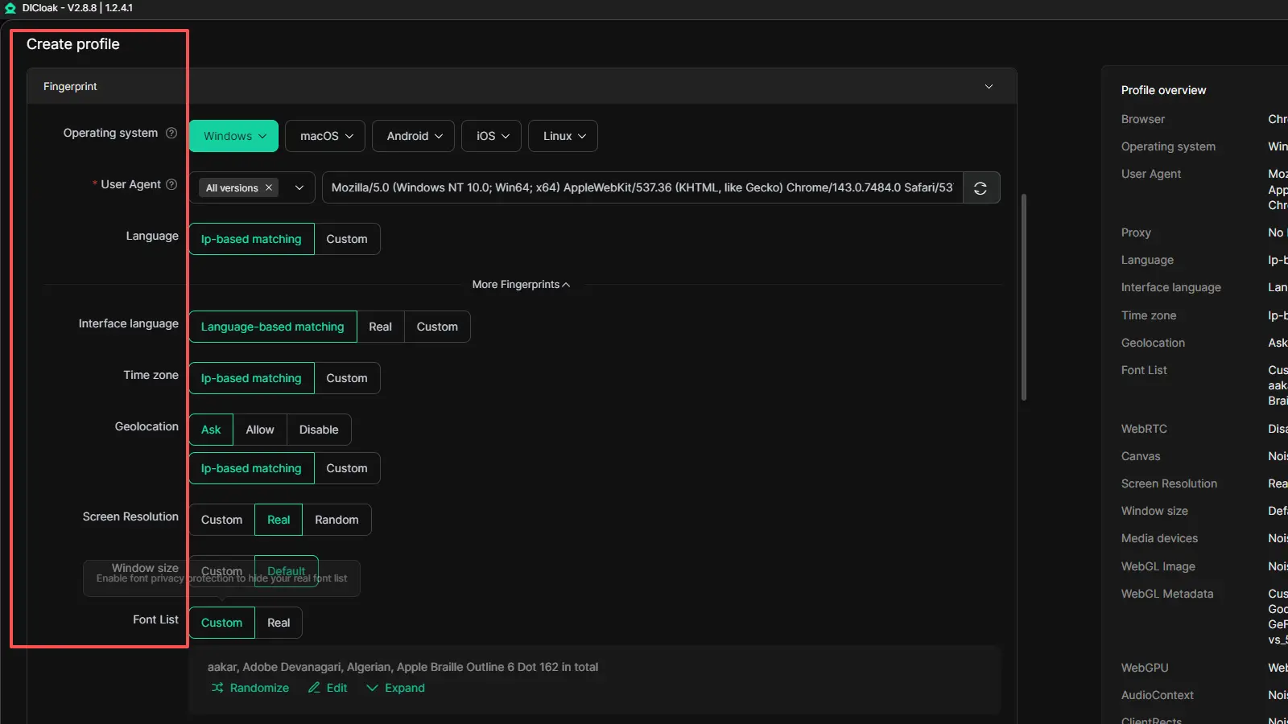Open the User Agent version dropdown

[x=299, y=188]
